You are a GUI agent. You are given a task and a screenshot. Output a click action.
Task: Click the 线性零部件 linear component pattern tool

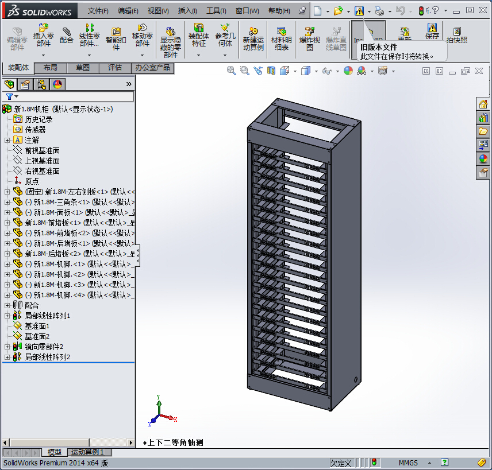click(89, 35)
